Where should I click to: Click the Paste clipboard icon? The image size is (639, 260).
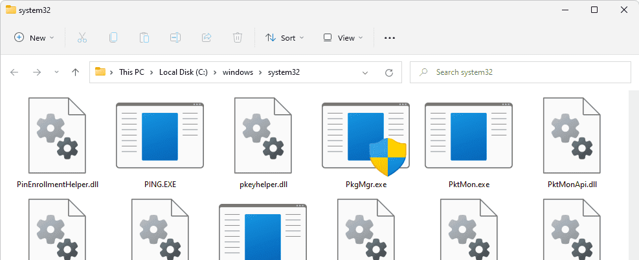pos(144,38)
